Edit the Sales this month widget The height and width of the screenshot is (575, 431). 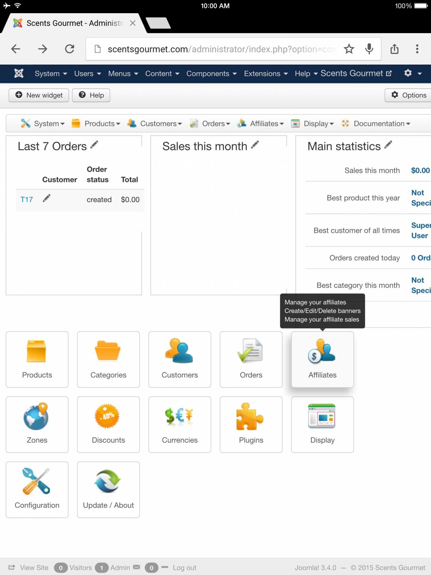click(255, 145)
